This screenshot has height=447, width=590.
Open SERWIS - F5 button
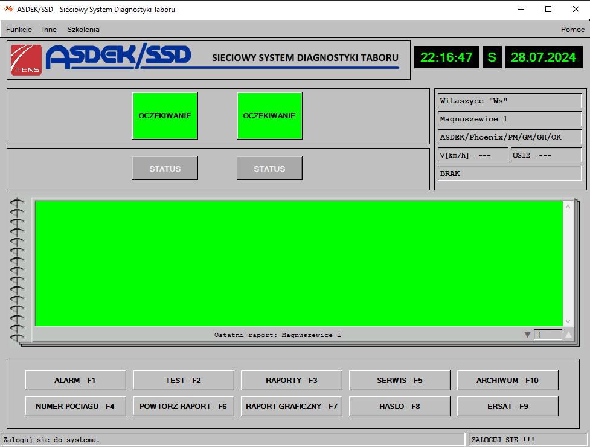coord(400,381)
